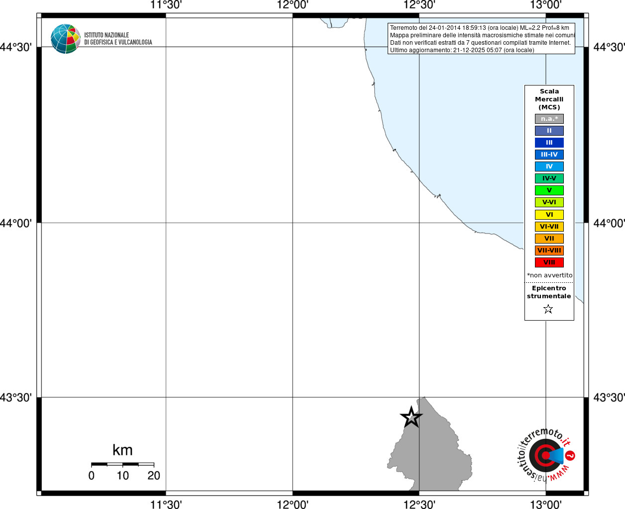
Task: Click the intensity IV legend swatch
Action: tap(549, 167)
